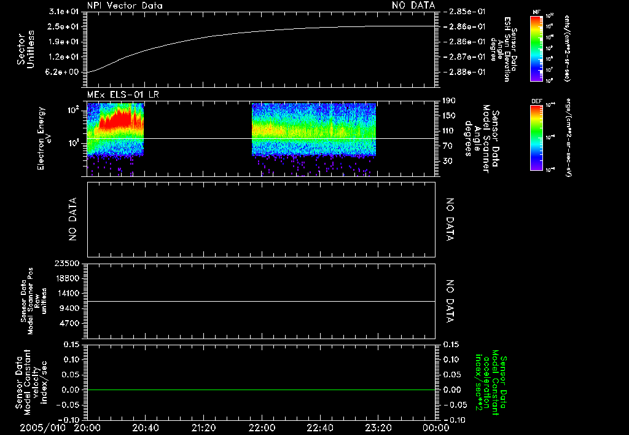Click the energy axis tick for ten to the power one
629x435 pixels.
click(74, 143)
